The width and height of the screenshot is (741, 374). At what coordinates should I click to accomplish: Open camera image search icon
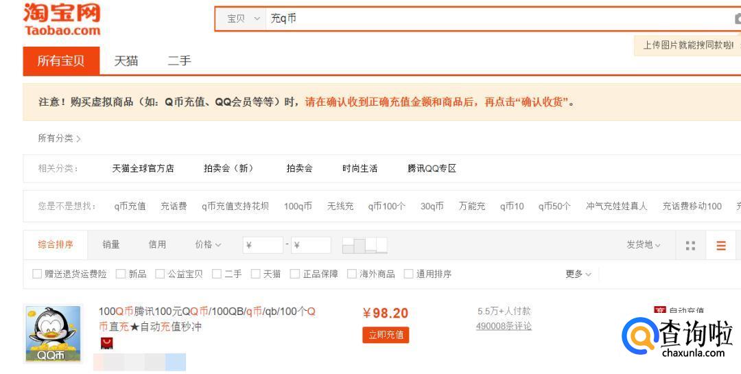pyautogui.click(x=738, y=19)
